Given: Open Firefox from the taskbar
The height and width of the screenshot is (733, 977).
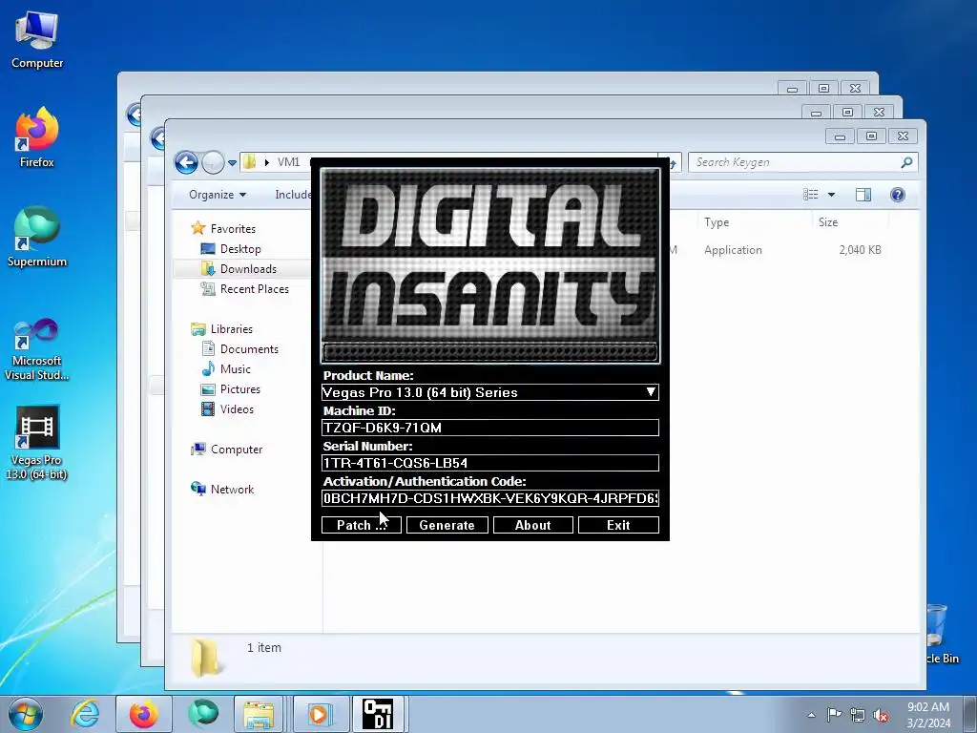Looking at the screenshot, I should [143, 714].
